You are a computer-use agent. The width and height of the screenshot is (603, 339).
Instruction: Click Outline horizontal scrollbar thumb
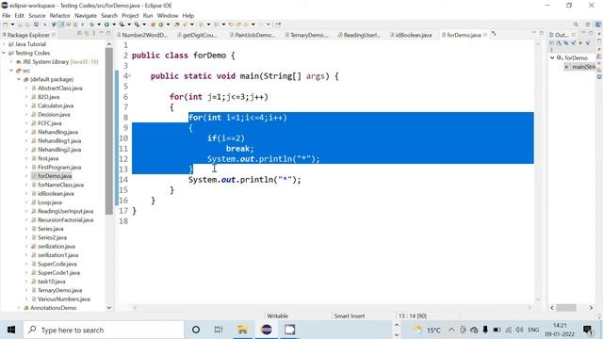tap(566, 308)
